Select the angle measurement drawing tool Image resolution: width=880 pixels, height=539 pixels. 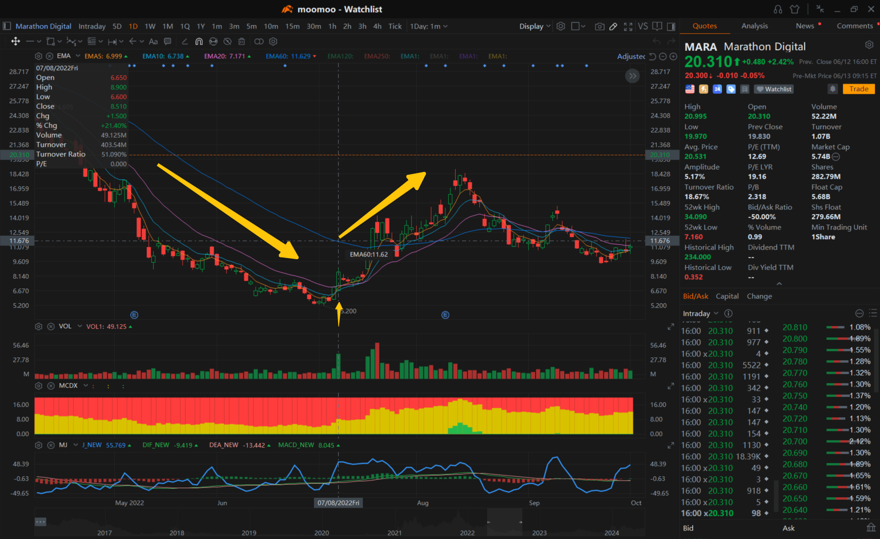pyautogui.click(x=184, y=41)
